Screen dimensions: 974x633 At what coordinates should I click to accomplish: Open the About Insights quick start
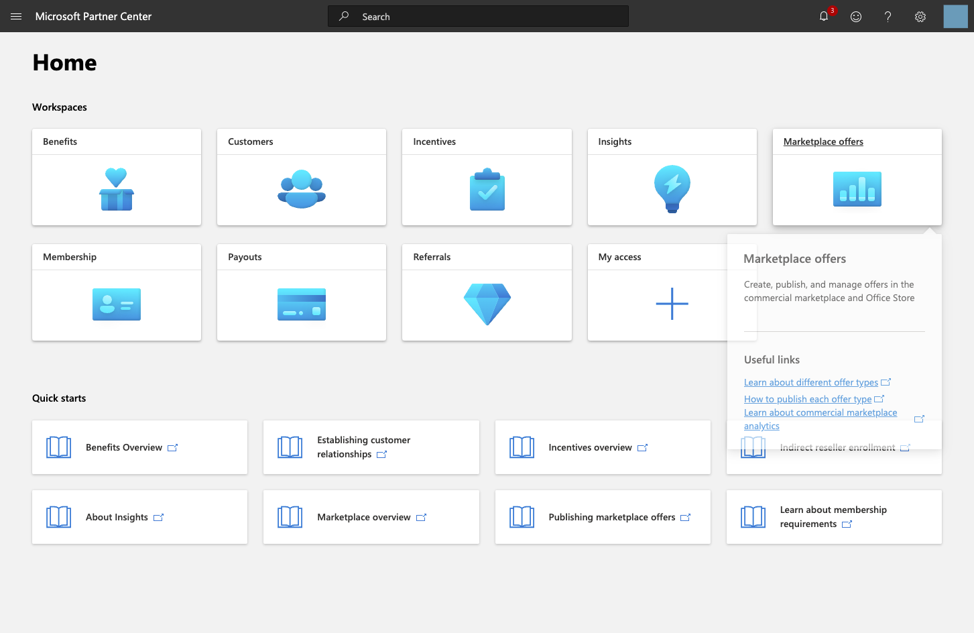[139, 517]
